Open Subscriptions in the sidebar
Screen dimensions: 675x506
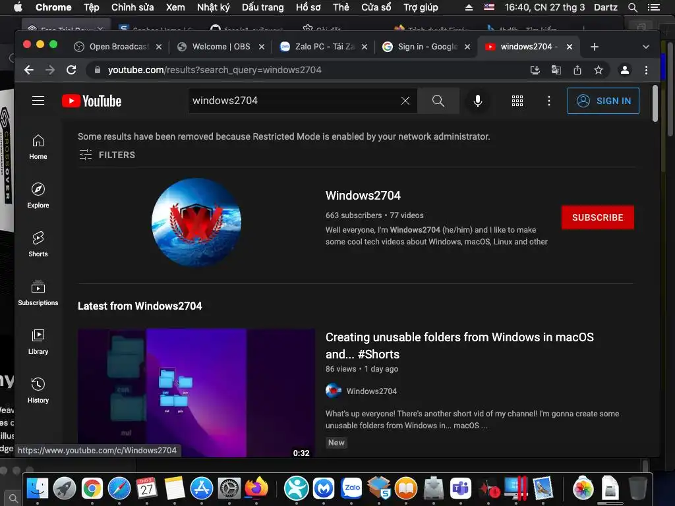(38, 293)
